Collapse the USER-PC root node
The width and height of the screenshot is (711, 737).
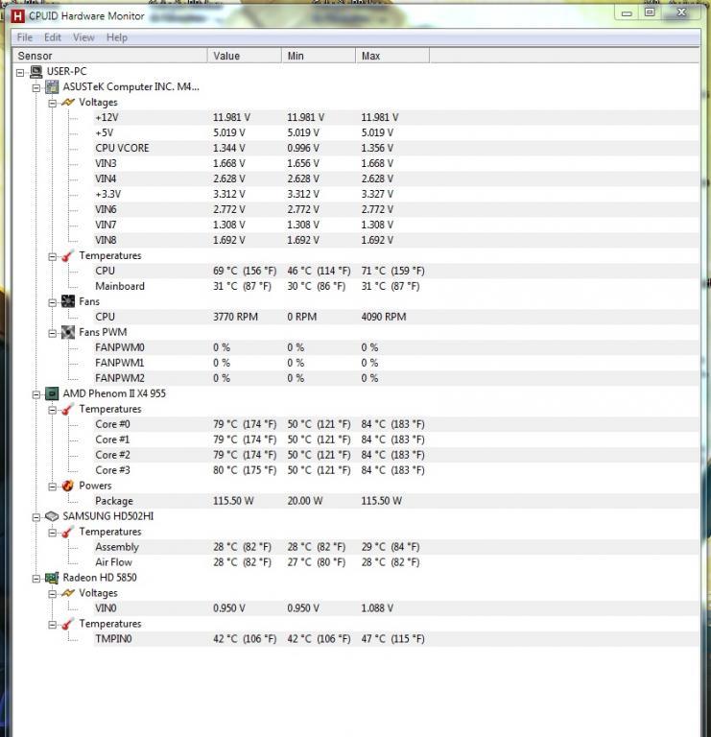coord(20,72)
